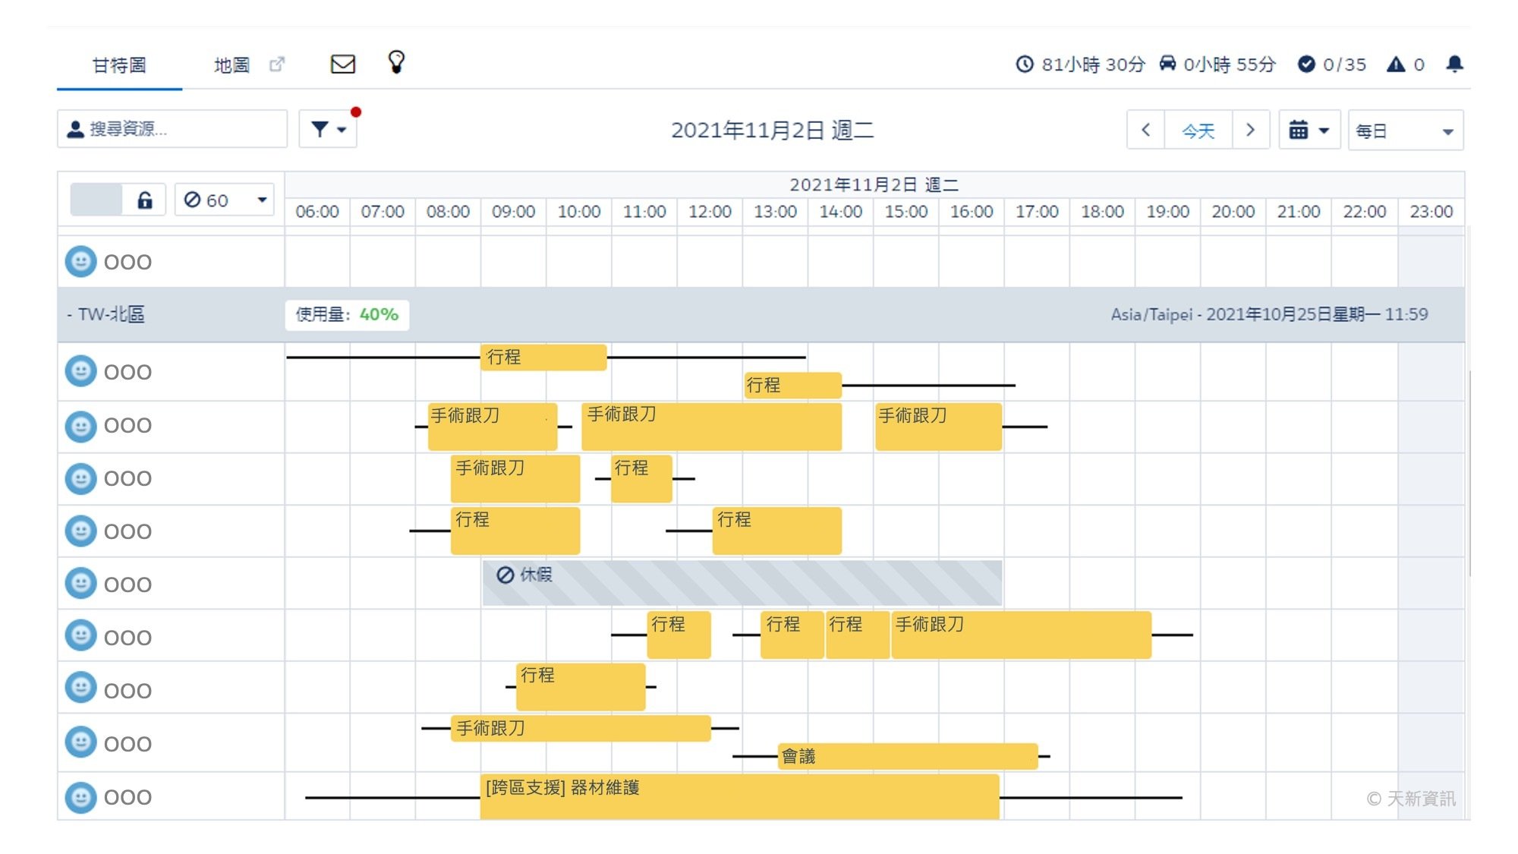Open the notification bell

(x=1455, y=65)
